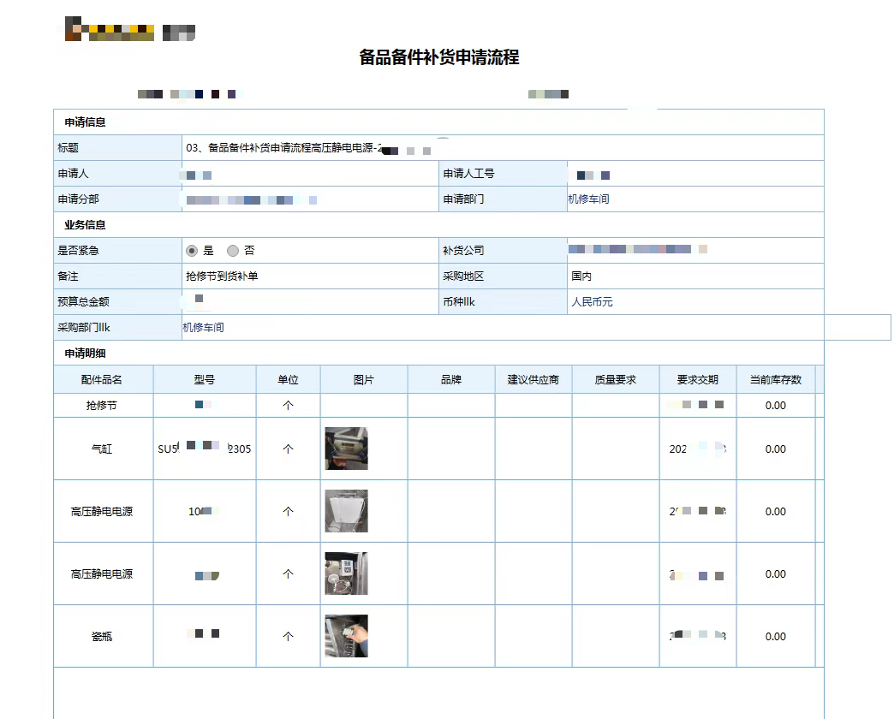This screenshot has height=719, width=894.
Task: Click the 气缸 model cell starting SU5
Action: (204, 449)
